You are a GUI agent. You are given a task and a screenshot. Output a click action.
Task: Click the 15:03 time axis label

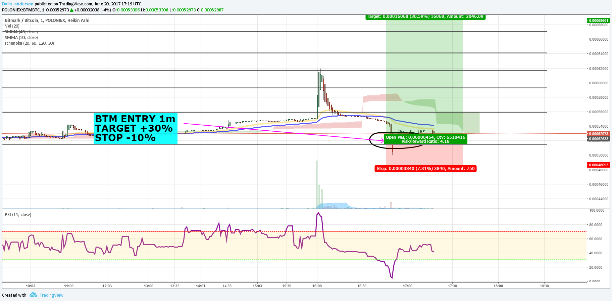click(x=257, y=286)
